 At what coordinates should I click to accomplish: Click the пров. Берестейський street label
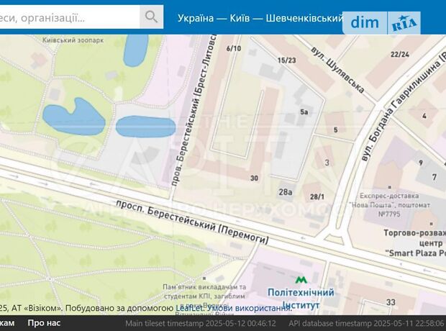click(x=194, y=111)
